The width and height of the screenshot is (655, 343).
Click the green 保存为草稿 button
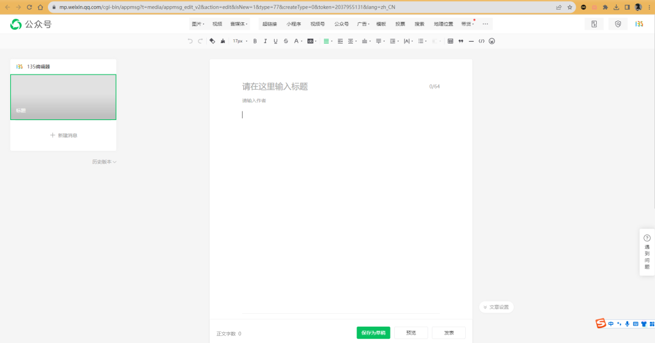pos(373,333)
